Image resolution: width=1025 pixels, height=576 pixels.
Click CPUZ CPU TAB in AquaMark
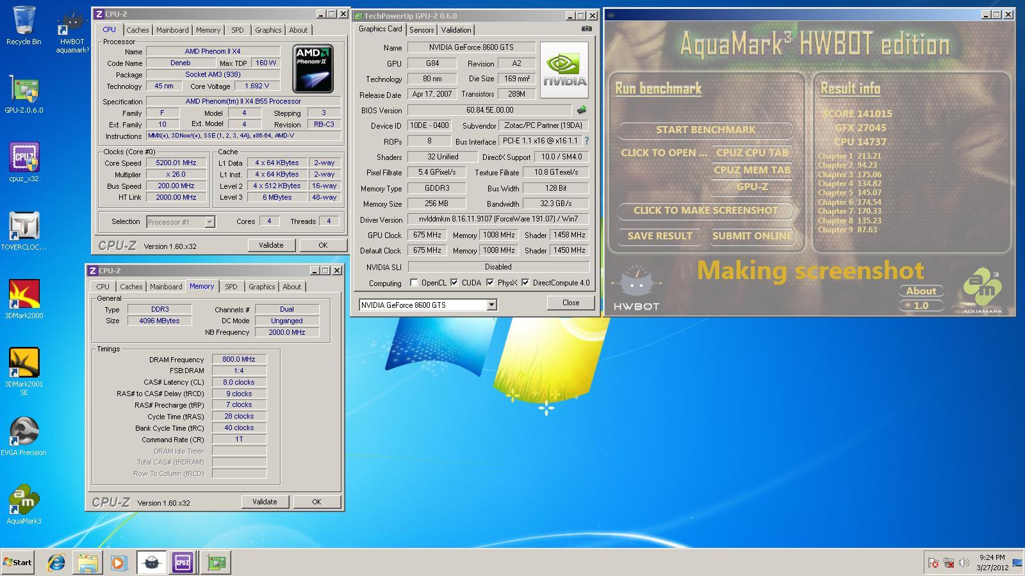(752, 152)
